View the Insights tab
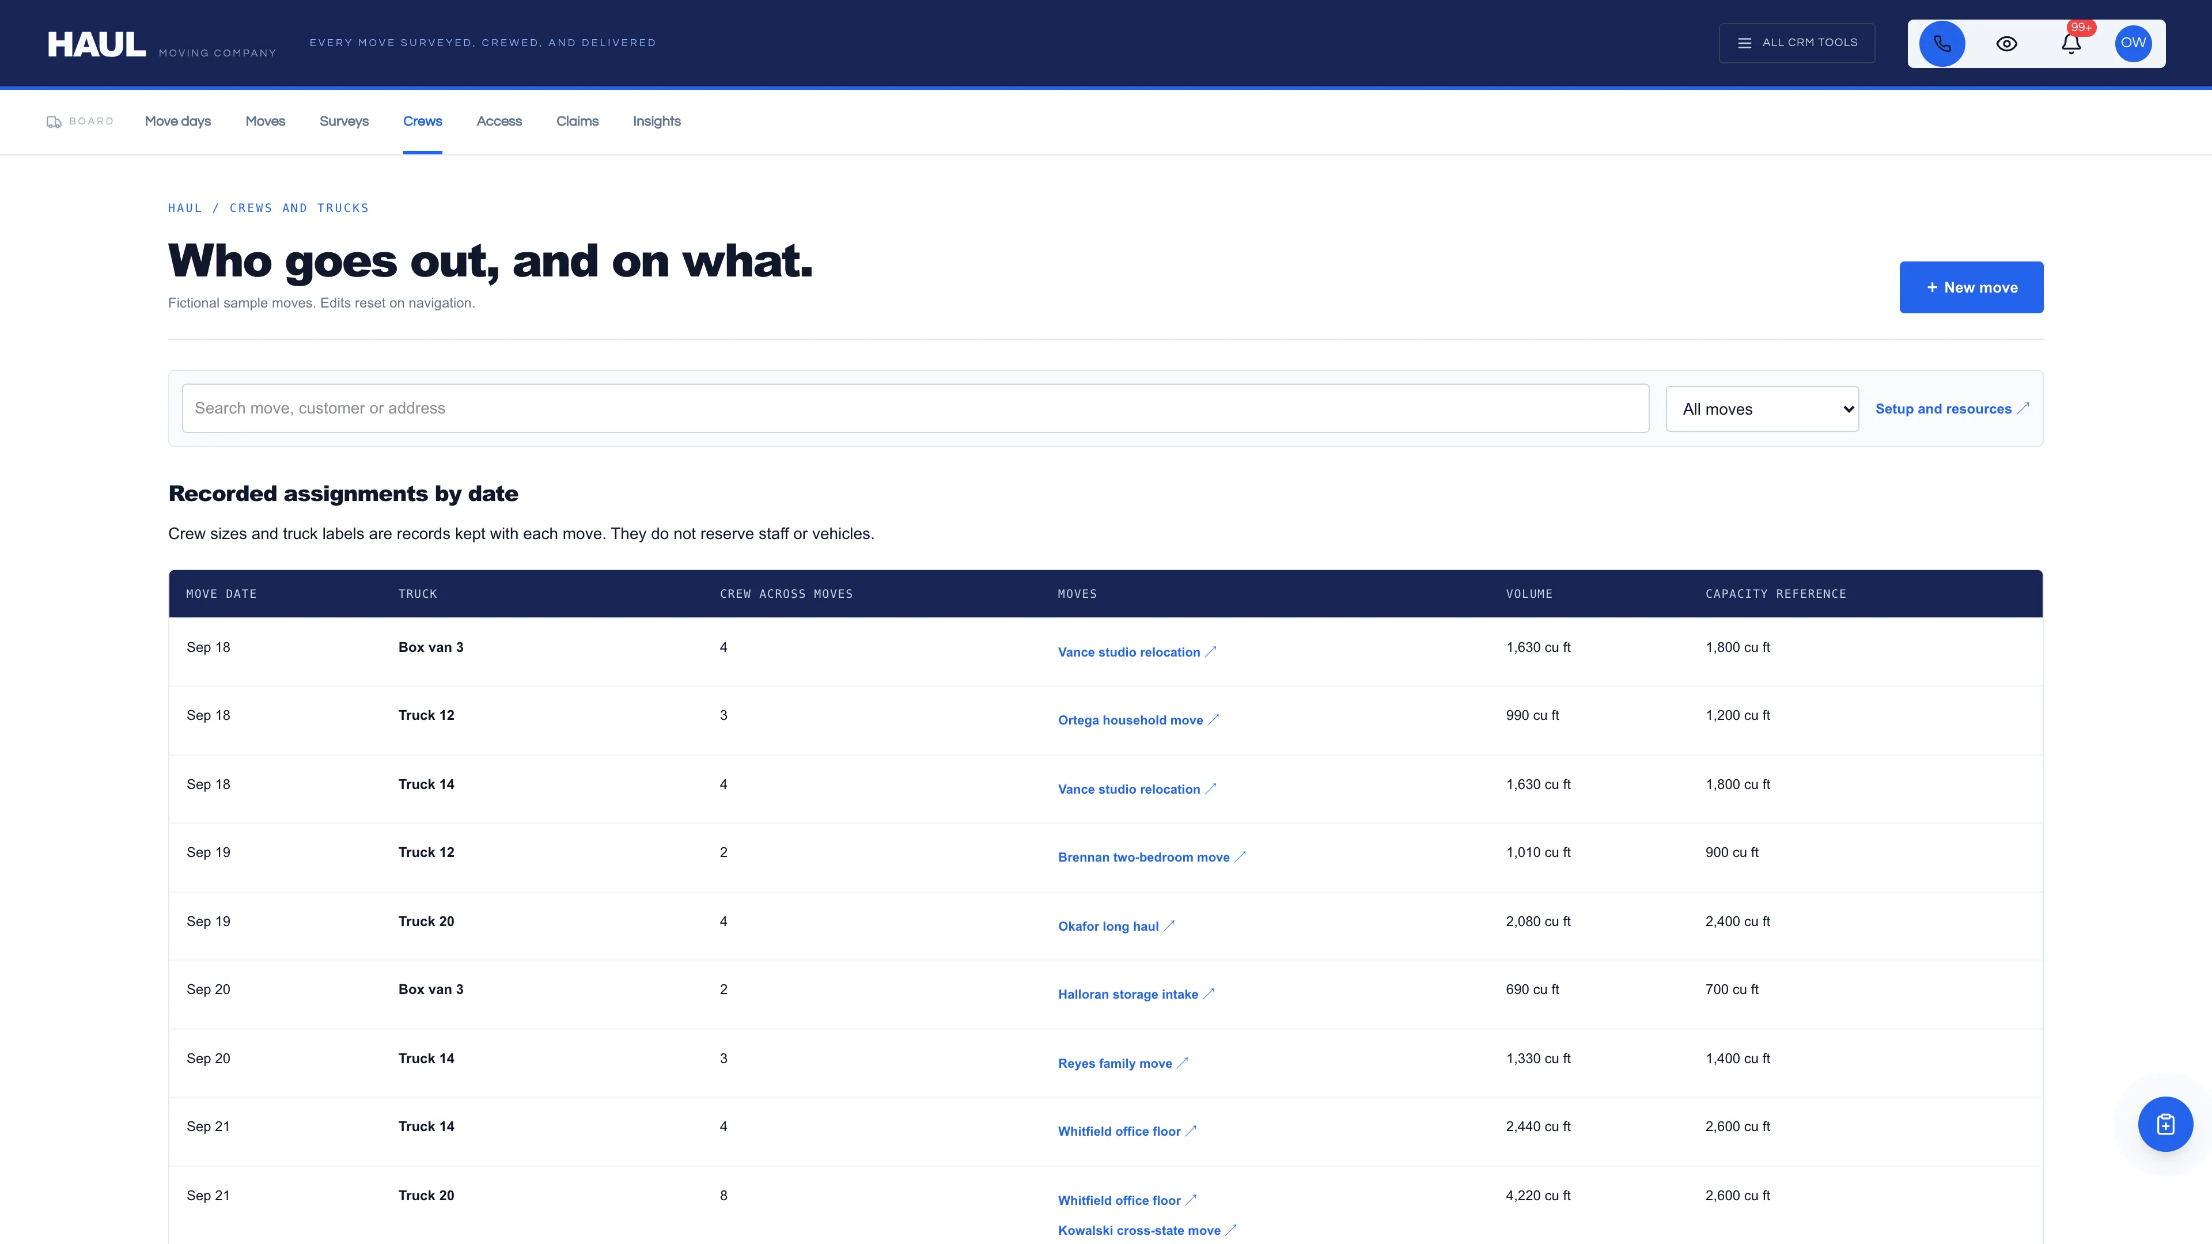Viewport: 2212px width, 1244px height. (657, 121)
